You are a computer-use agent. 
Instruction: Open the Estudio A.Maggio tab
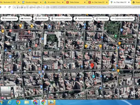pos(32,2)
